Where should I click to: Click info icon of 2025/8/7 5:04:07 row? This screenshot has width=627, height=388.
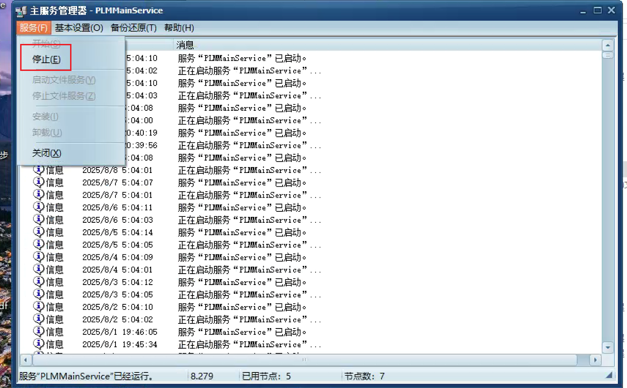tap(39, 183)
